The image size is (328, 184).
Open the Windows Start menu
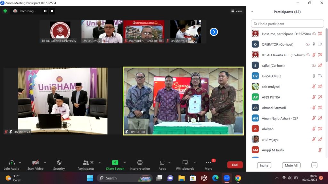(90, 178)
